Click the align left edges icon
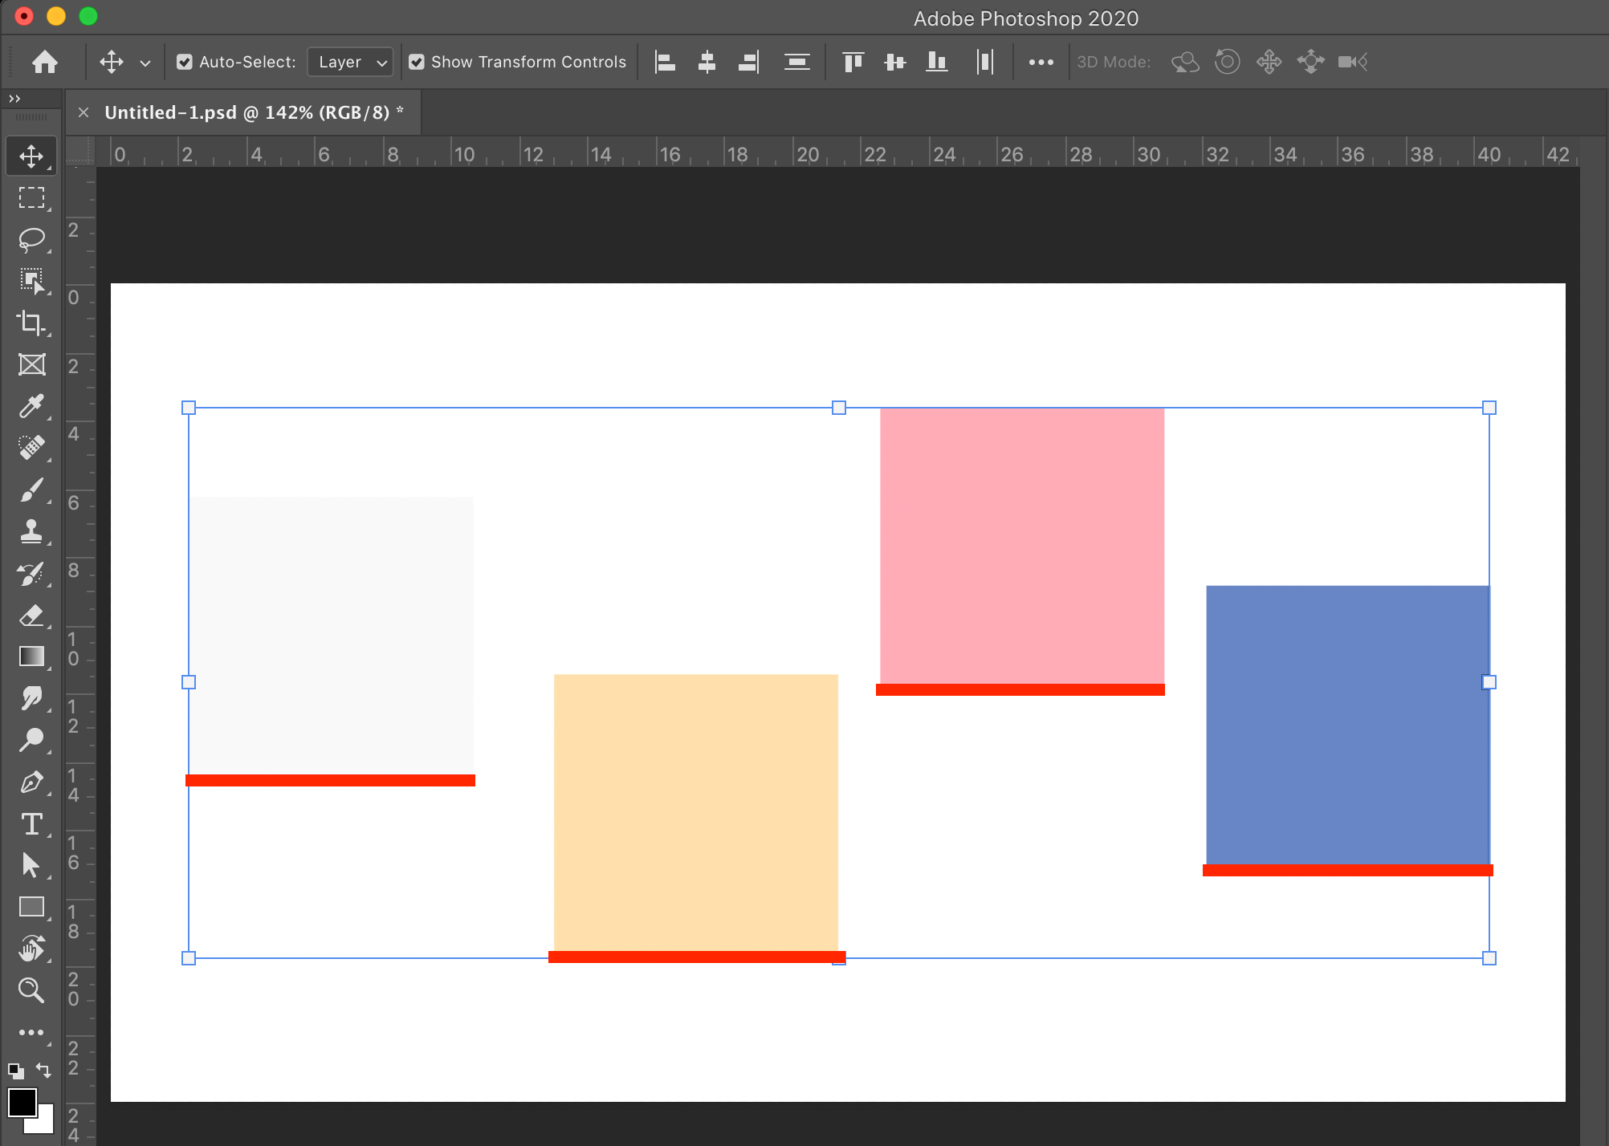1609x1146 pixels. [665, 62]
